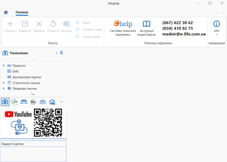The width and height of the screenshot is (227, 162).
Task: Expand the Лікарняні листки node arrow
Action: 4,88
